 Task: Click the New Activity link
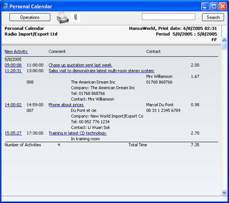[x=16, y=51]
